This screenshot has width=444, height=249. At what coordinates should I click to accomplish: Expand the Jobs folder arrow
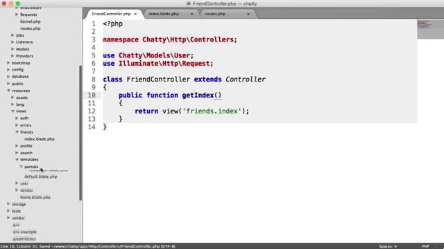[12, 35]
